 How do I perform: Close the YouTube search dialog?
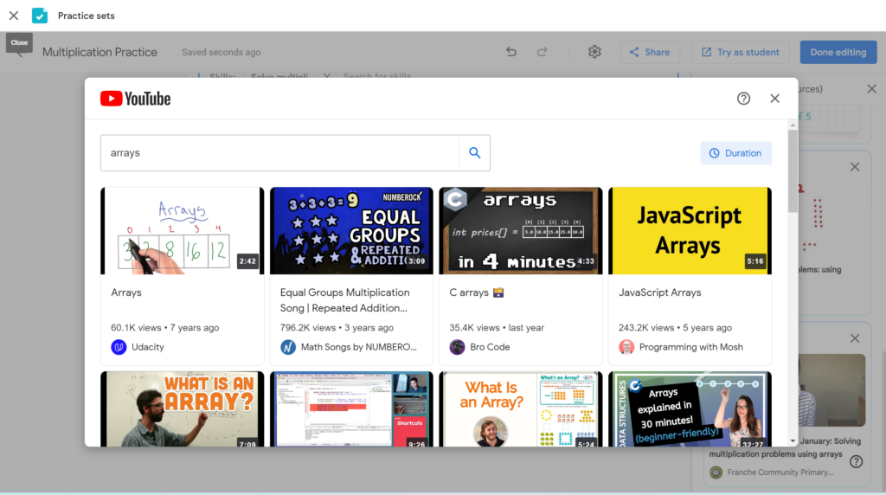[x=774, y=99]
